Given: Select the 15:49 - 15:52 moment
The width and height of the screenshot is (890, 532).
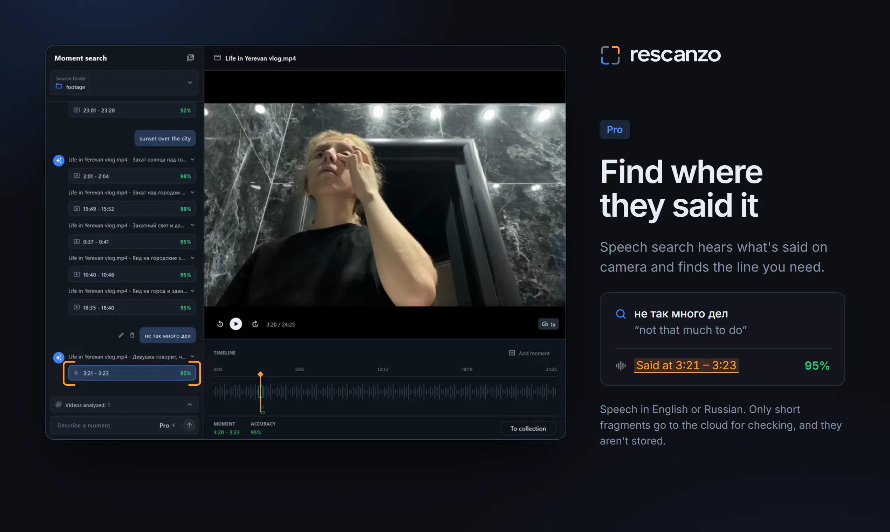Looking at the screenshot, I should pos(132,209).
